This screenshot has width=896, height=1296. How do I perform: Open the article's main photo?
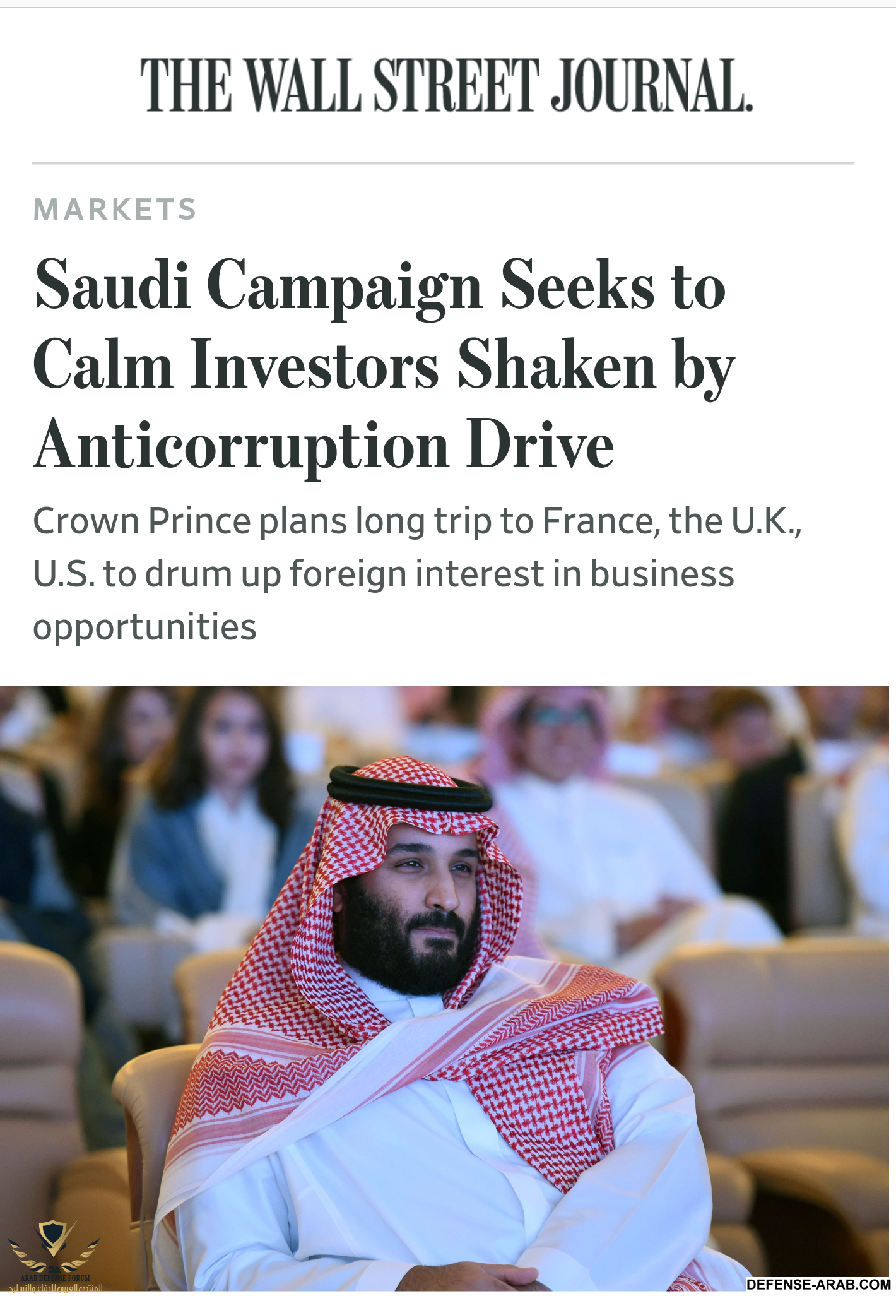(x=448, y=989)
